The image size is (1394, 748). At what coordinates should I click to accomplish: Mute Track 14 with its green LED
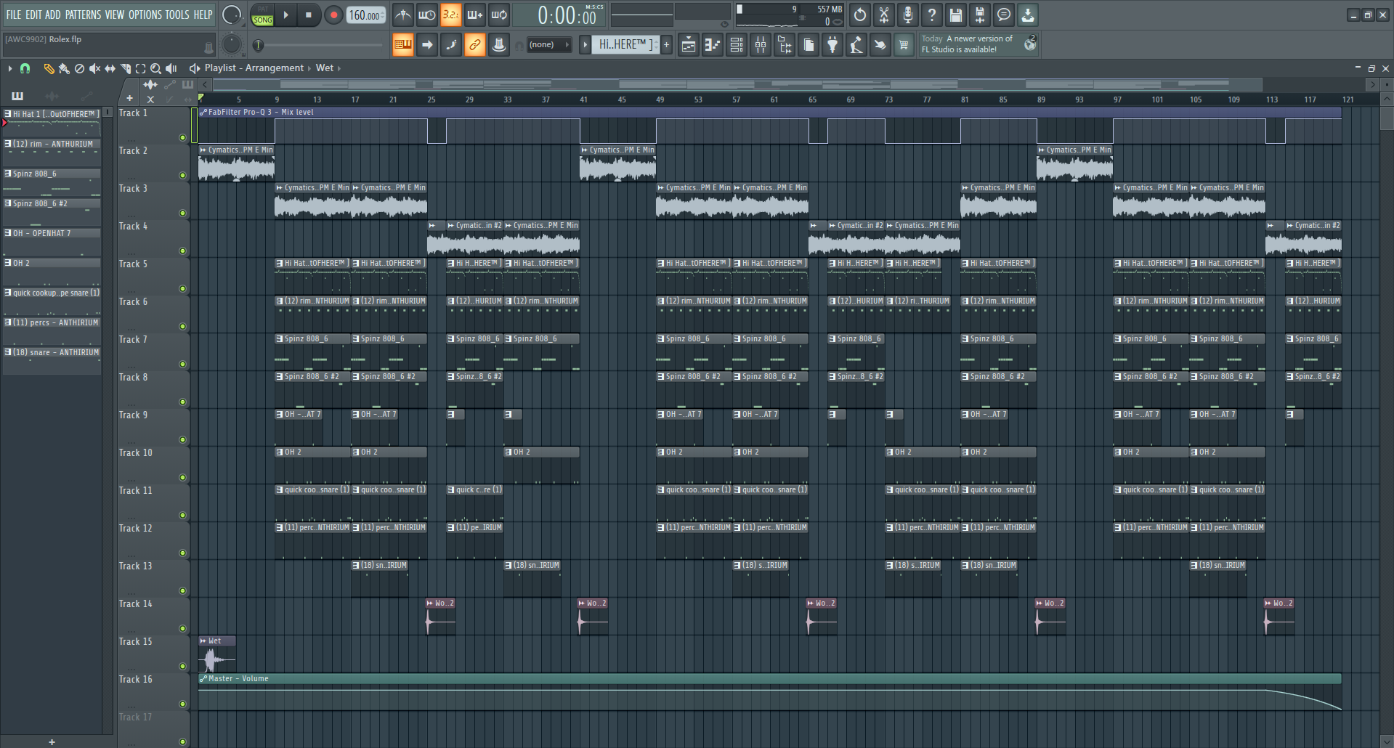(x=183, y=628)
